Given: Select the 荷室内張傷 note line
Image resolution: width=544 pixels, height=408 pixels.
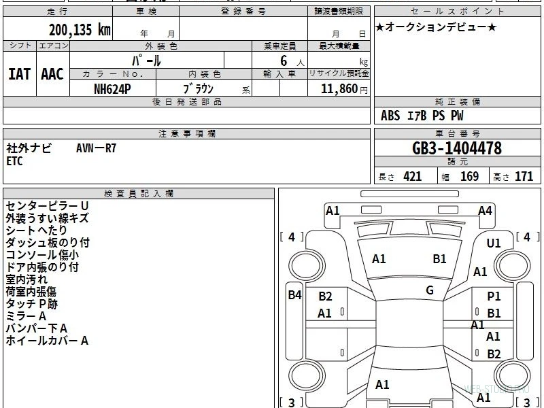Looking at the screenshot, I should (31, 292).
